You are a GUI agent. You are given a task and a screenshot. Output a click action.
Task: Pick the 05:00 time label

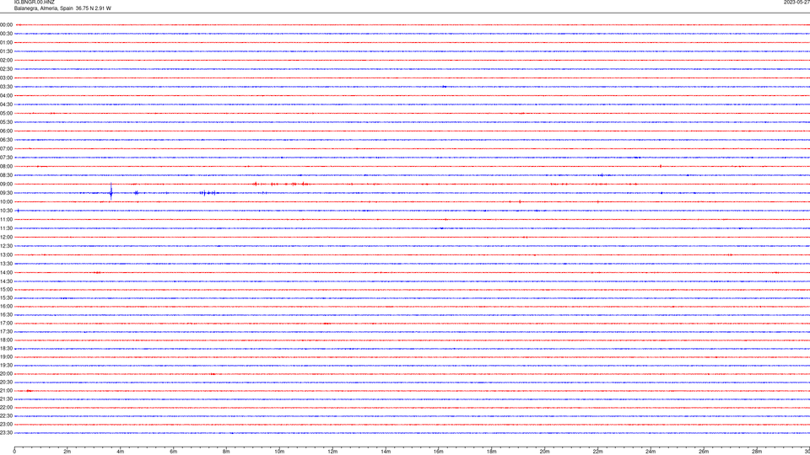tap(6, 113)
